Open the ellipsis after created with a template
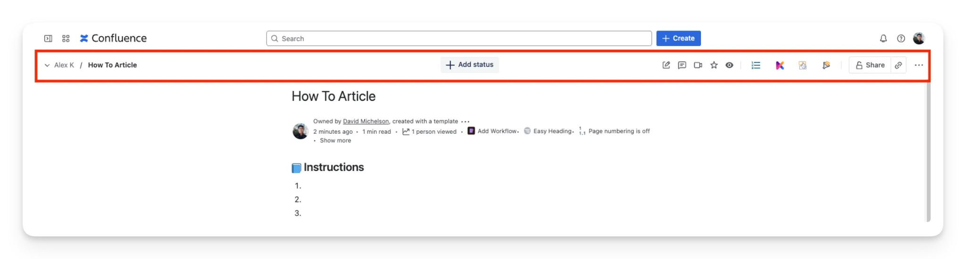The width and height of the screenshot is (966, 259). [x=465, y=121]
